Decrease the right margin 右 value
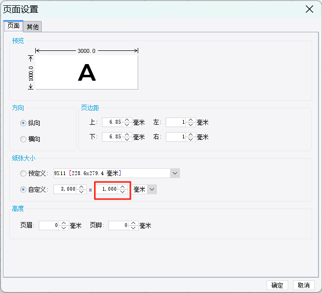This screenshot has height=293, width=322. (x=191, y=139)
